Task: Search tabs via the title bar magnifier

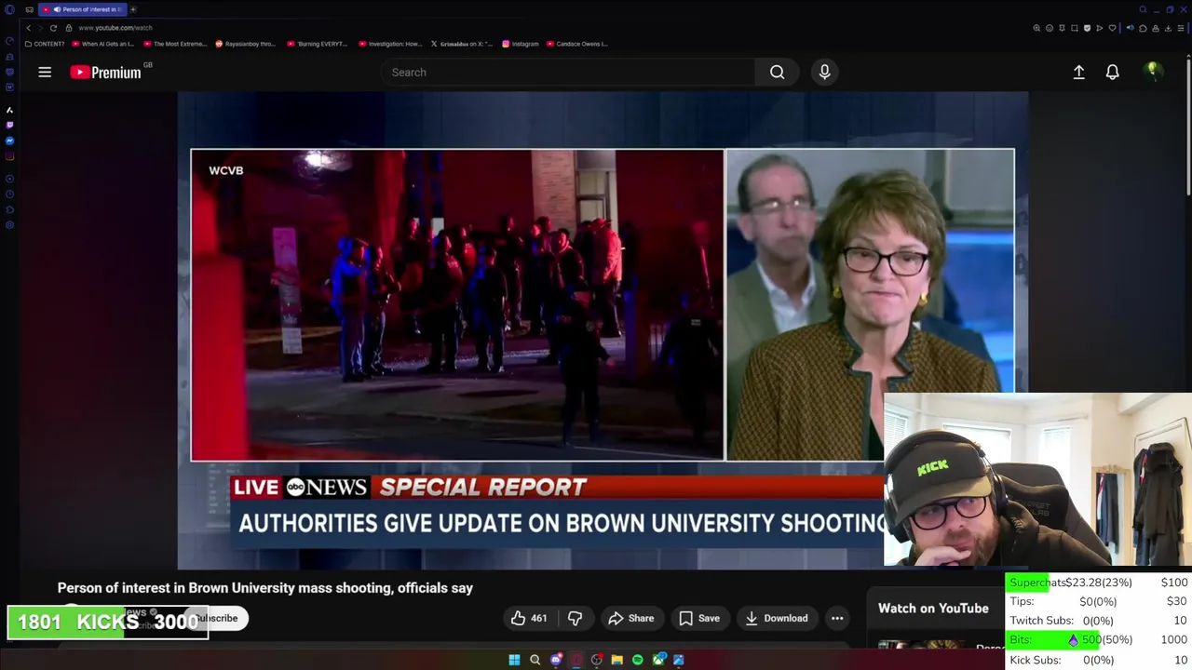Action: (x=1143, y=9)
